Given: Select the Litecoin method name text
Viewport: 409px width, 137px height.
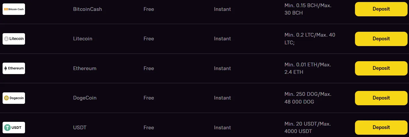Looking at the screenshot, I should [x=83, y=39].
